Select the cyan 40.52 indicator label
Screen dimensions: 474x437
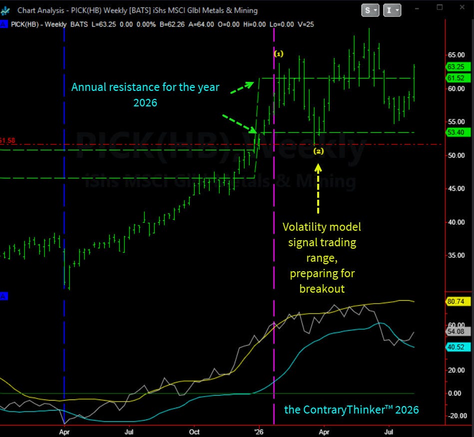(458, 347)
